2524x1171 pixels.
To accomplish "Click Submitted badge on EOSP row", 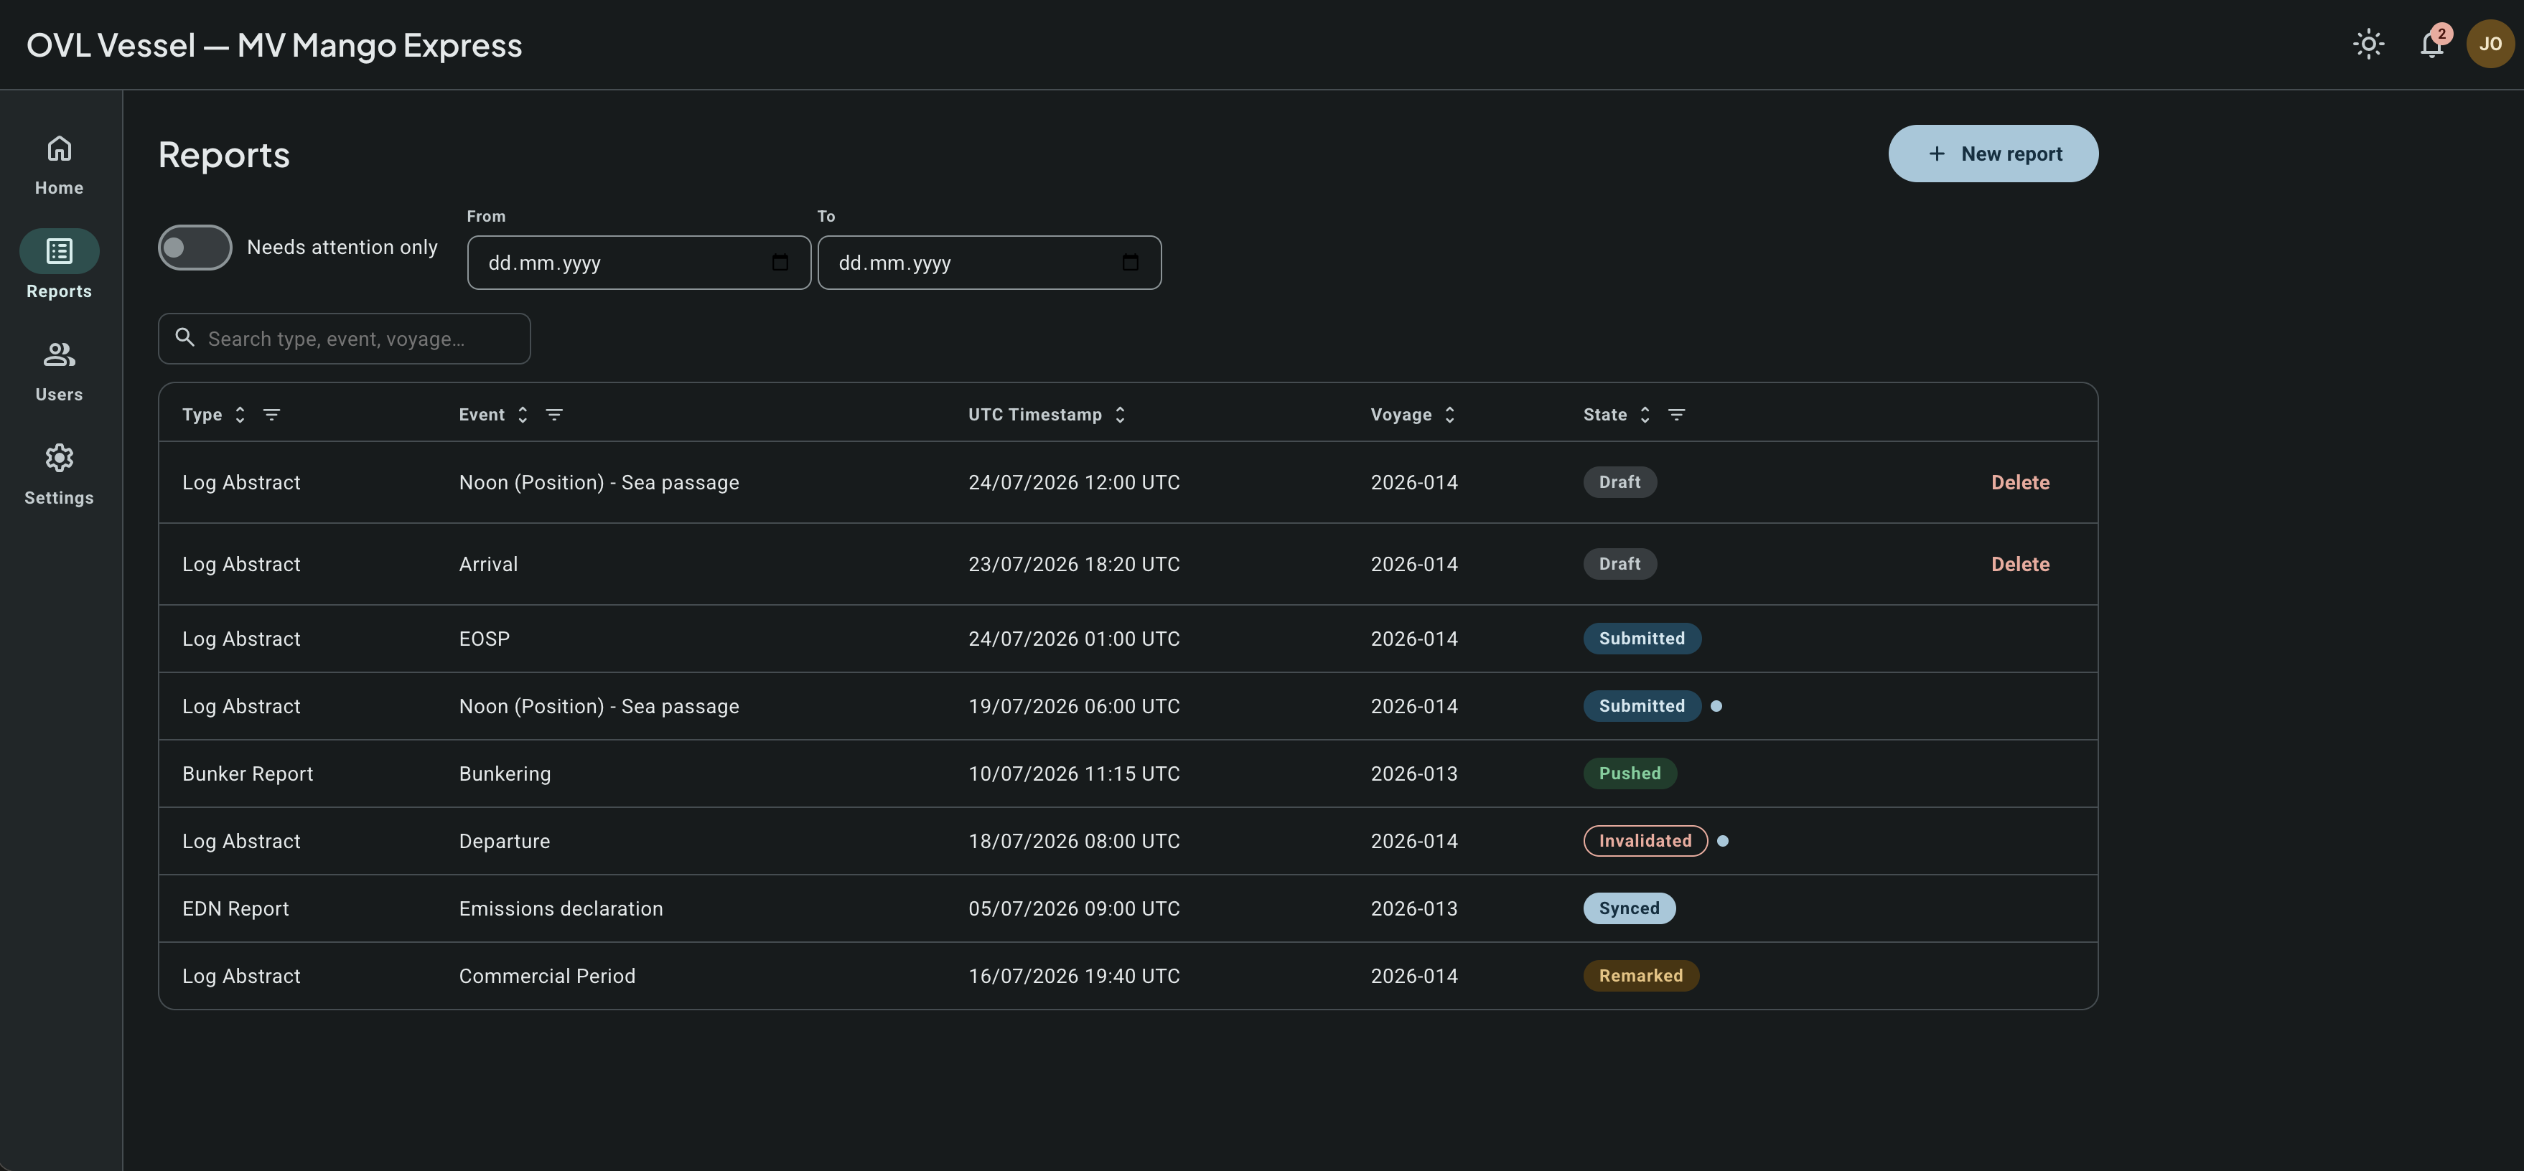I will click(x=1642, y=639).
